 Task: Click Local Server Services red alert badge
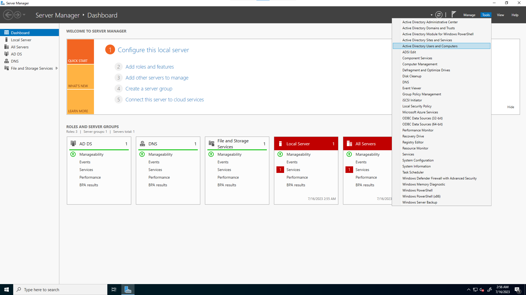point(280,170)
